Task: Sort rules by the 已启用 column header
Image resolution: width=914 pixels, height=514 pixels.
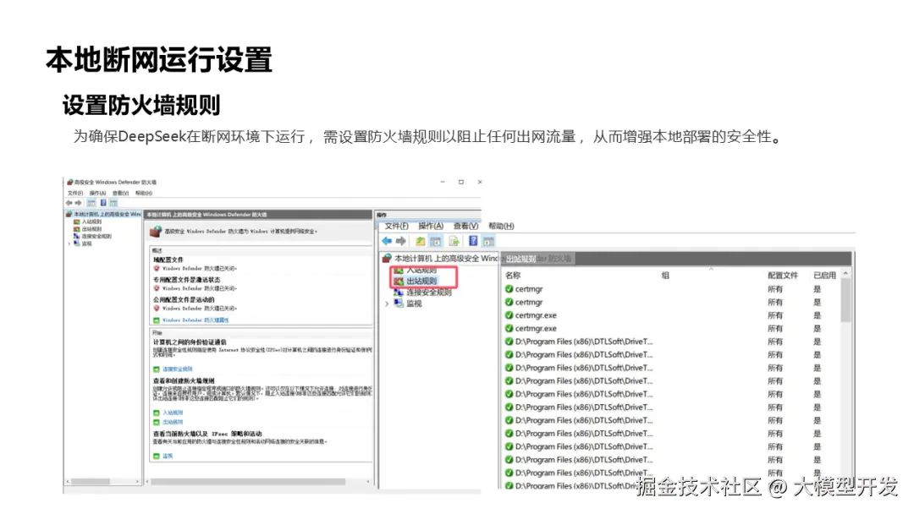Action: point(824,276)
